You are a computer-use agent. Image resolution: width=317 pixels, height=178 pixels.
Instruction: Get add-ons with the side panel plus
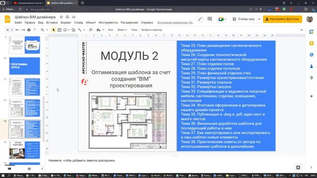pos(312,96)
